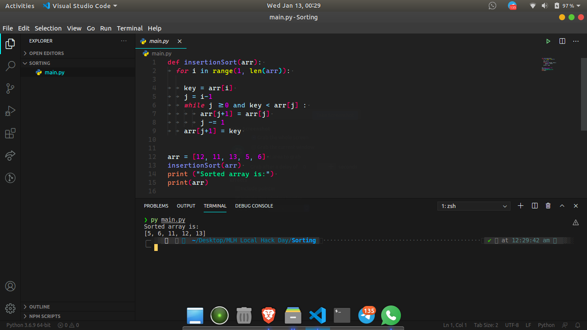Click Python 3.6.9 64-bit interpreter selector

pos(28,325)
